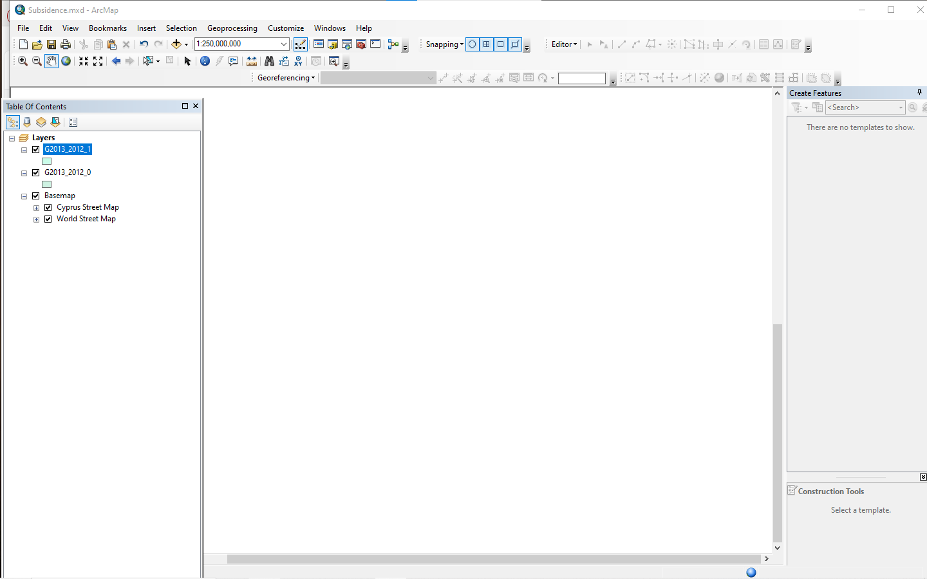Select the Zoom In tool

click(23, 61)
